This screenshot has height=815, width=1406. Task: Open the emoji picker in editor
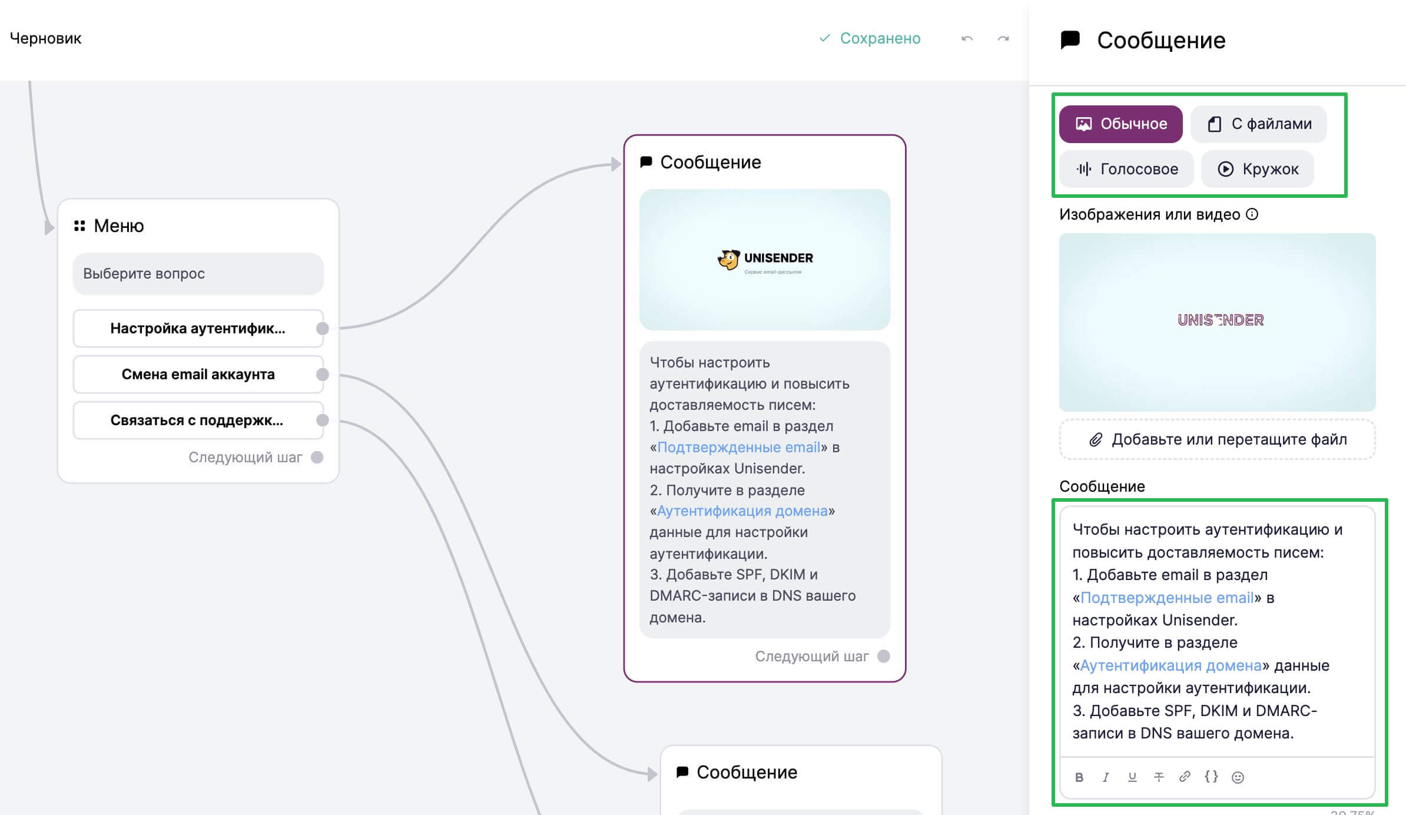coord(1238,777)
